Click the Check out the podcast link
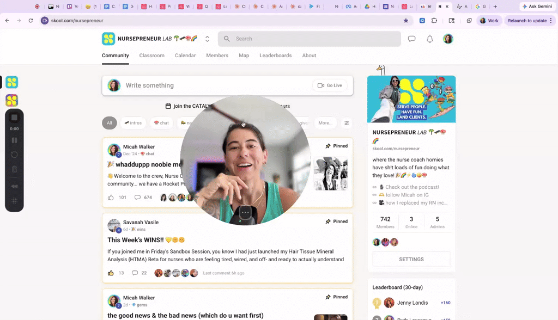The width and height of the screenshot is (558, 320). 412,187
